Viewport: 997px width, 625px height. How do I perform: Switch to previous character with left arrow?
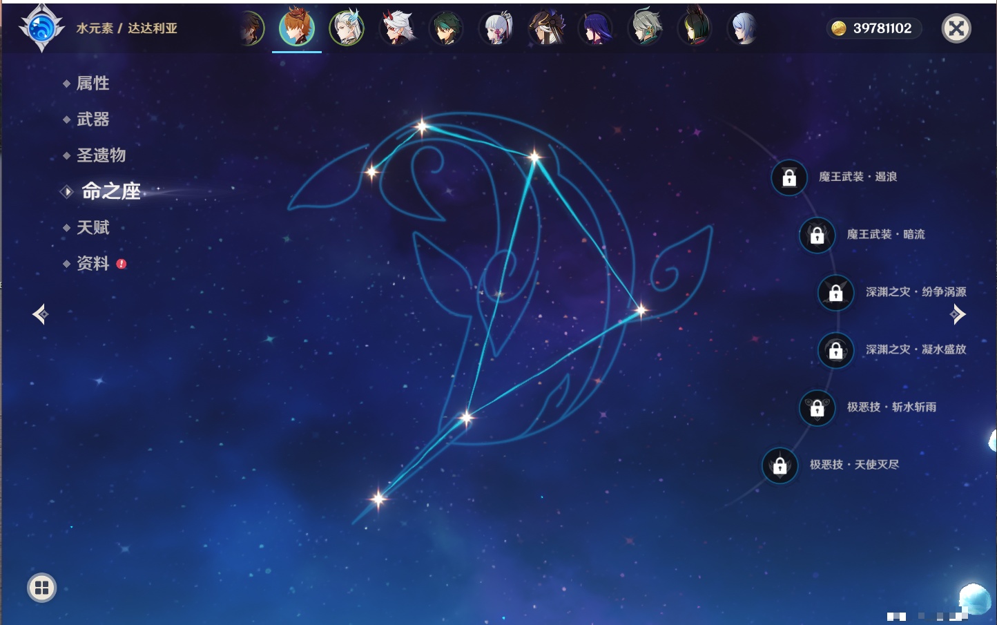[x=40, y=314]
